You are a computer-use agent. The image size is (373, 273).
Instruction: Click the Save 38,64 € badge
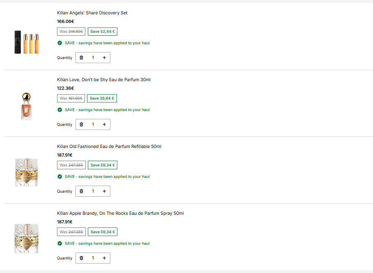pyautogui.click(x=102, y=98)
